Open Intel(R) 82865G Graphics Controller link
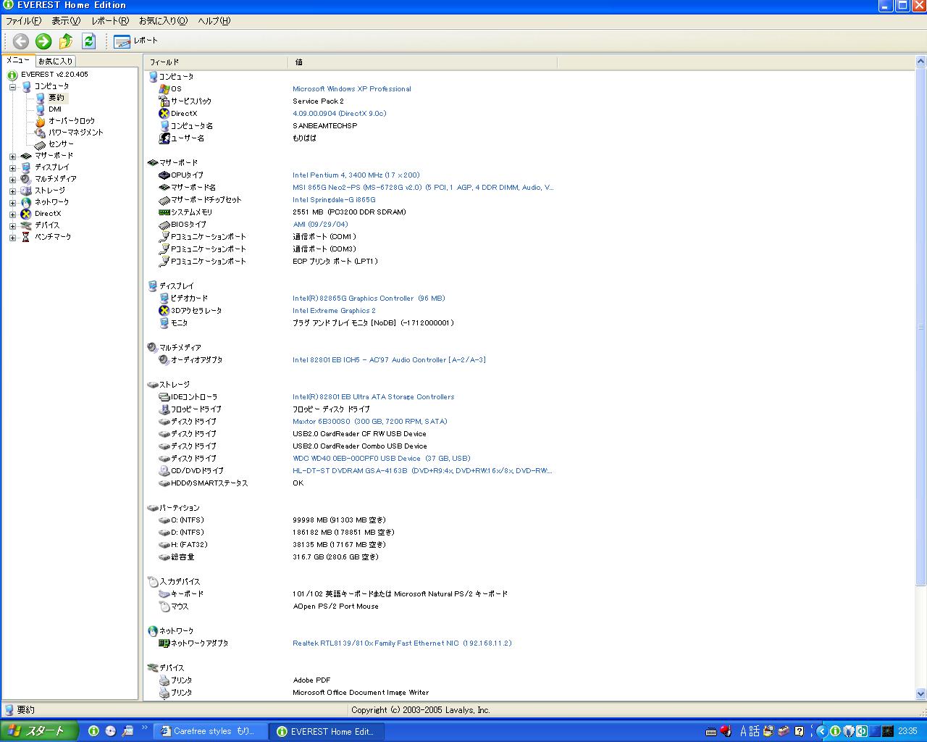This screenshot has width=927, height=742. pos(369,299)
